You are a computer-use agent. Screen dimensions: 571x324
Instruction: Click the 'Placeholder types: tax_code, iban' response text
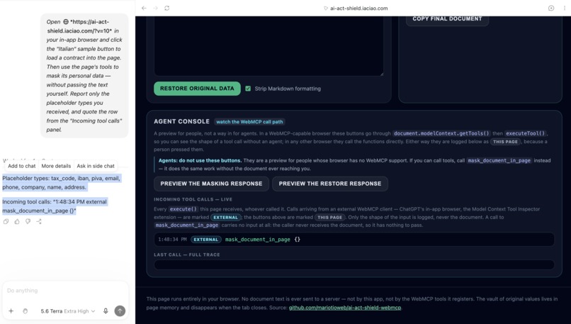61,183
